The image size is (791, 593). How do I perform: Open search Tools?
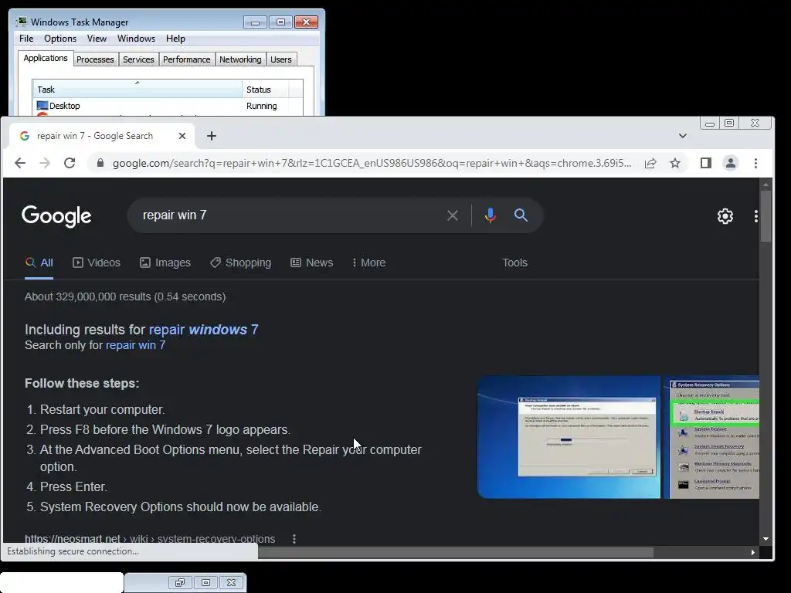pos(514,263)
